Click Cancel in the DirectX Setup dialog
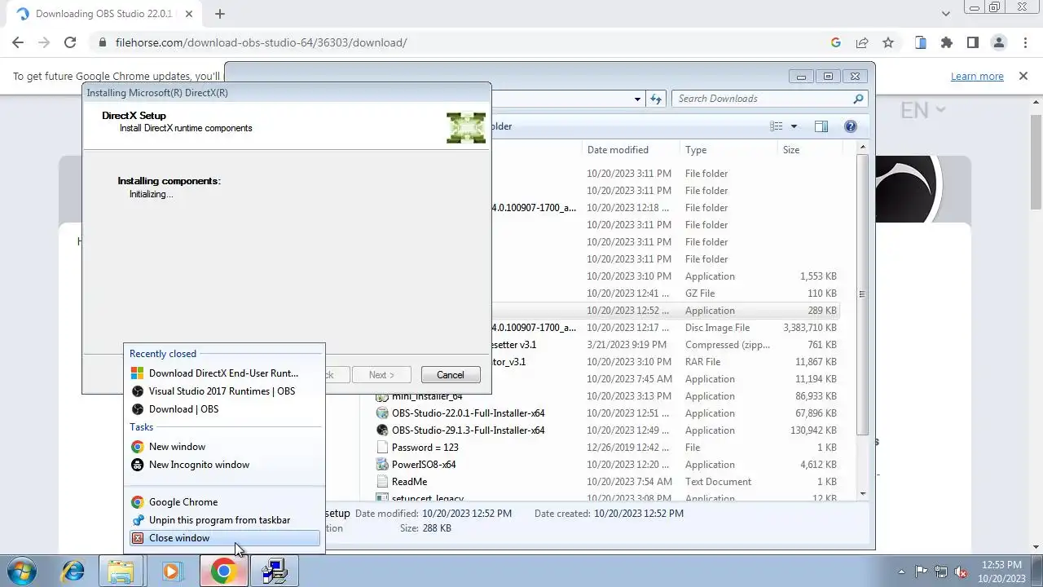Screen dimensions: 1043x587 click(x=450, y=375)
